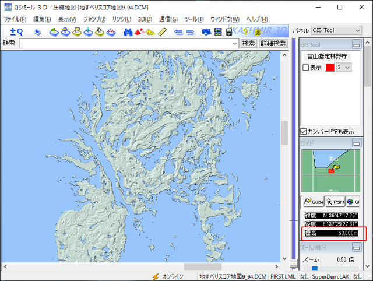Screen dimensions: 373x281
Task: Click the lightning bolt online status icon
Action: point(156,276)
